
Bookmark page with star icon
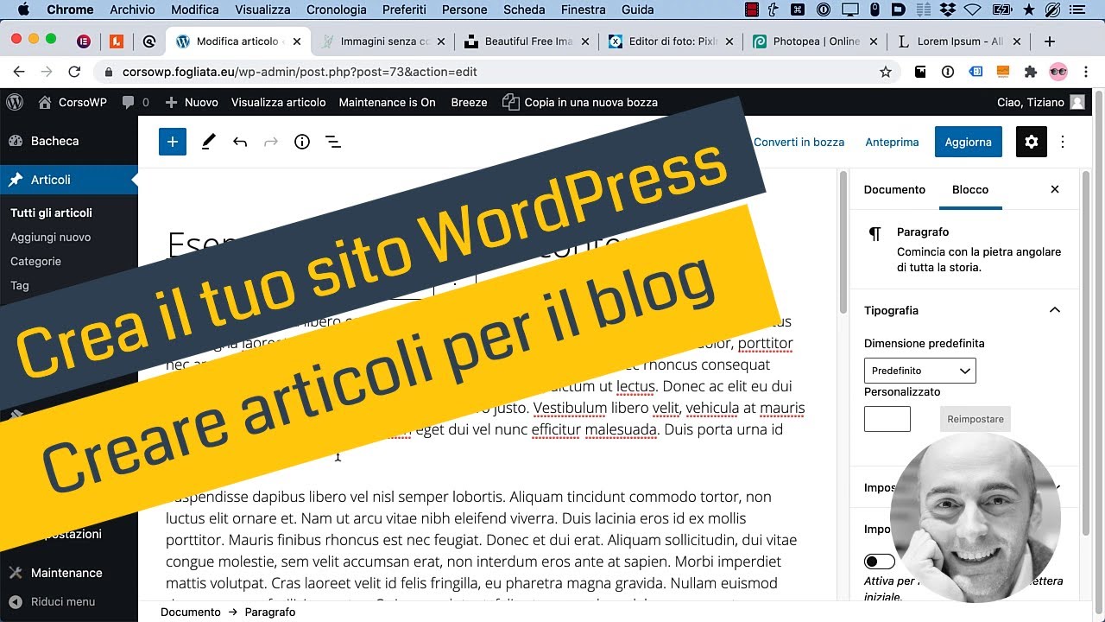[x=885, y=72]
